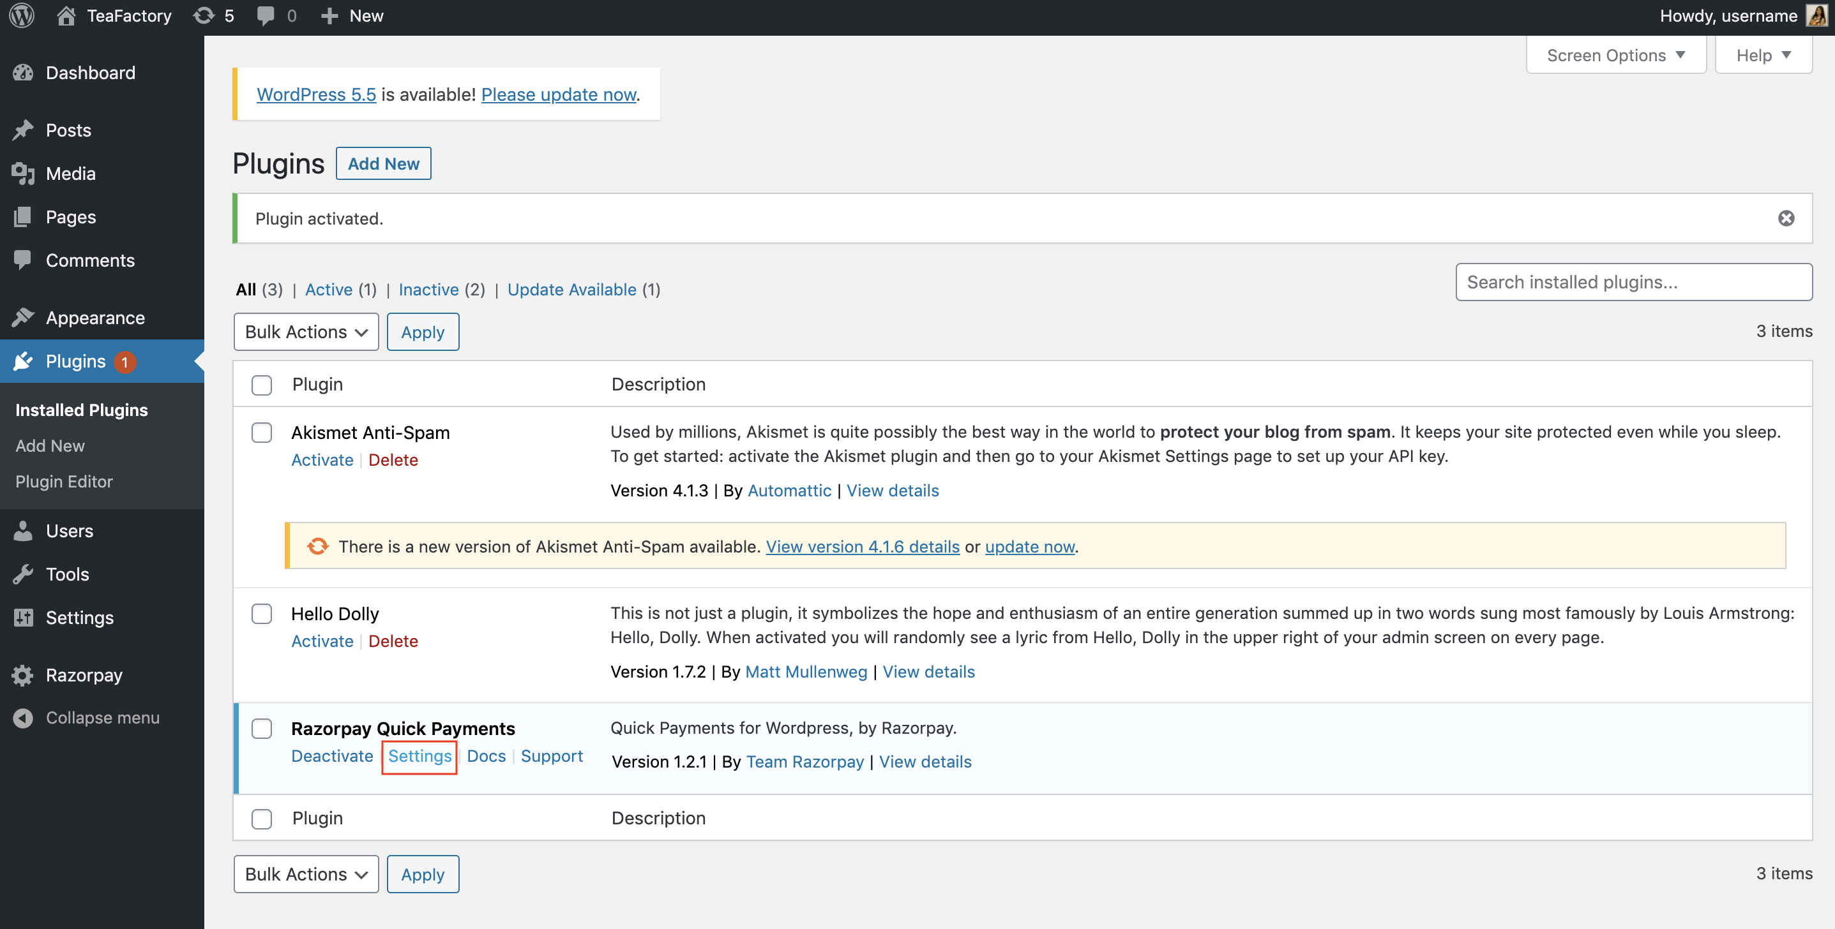Open the WordPress 5.5 link

pos(316,94)
